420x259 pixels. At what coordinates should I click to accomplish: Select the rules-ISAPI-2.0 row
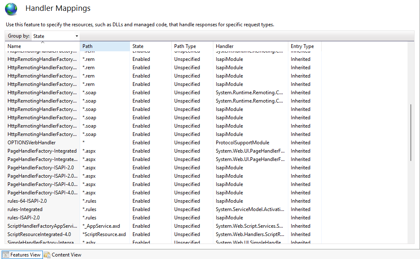click(x=163, y=217)
